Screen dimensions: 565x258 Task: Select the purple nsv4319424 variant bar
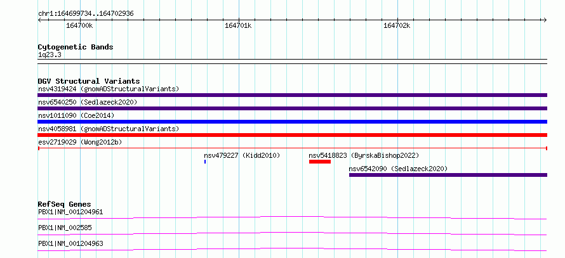pos(292,95)
